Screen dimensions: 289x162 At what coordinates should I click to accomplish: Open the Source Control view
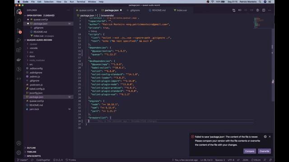19,31
